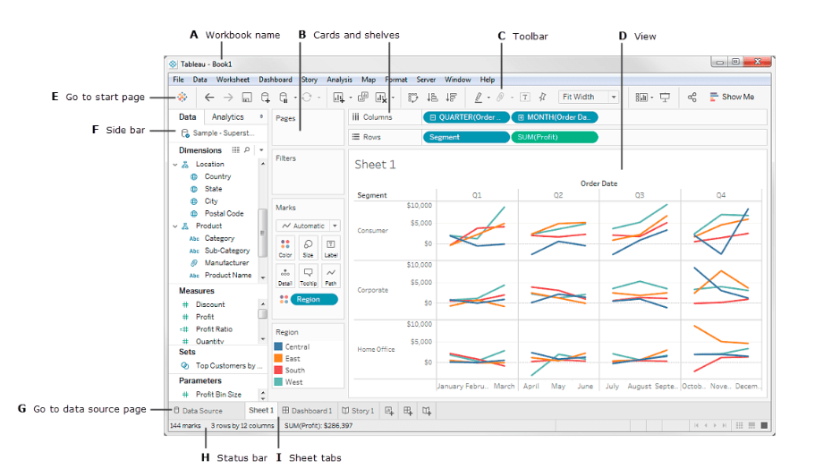The height and width of the screenshot is (469, 832).
Task: Collapse the Location hierarchy
Action: [175, 165]
